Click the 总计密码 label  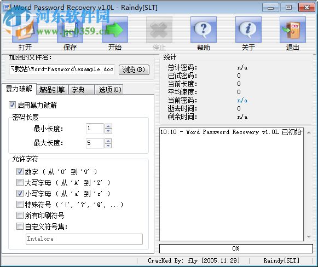tap(182, 67)
